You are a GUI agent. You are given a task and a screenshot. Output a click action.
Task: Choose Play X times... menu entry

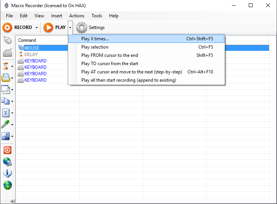(146, 39)
